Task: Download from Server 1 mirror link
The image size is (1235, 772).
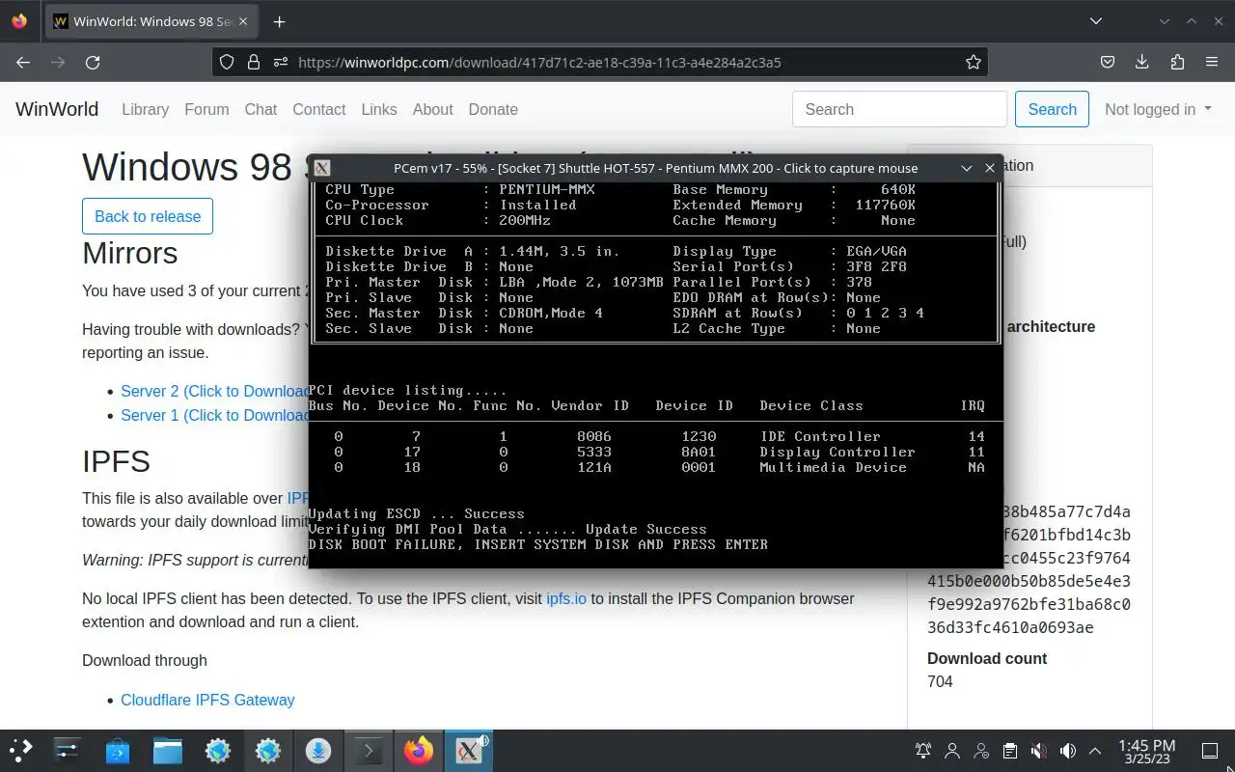Action: click(x=214, y=415)
